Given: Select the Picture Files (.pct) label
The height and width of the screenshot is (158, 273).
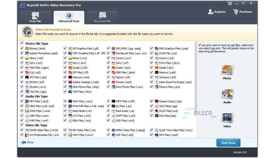Looking at the screenshot, I should tap(169, 87).
